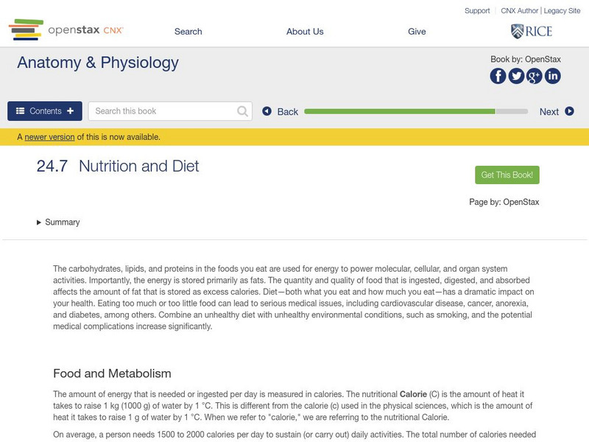589x442 pixels.
Task: Expand the Summary section
Action: [x=58, y=222]
